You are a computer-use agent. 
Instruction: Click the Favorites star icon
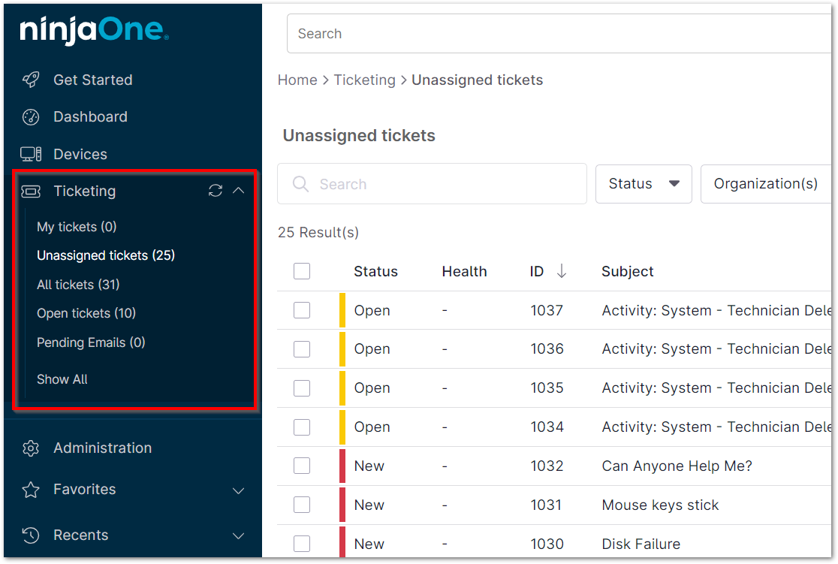click(x=30, y=490)
